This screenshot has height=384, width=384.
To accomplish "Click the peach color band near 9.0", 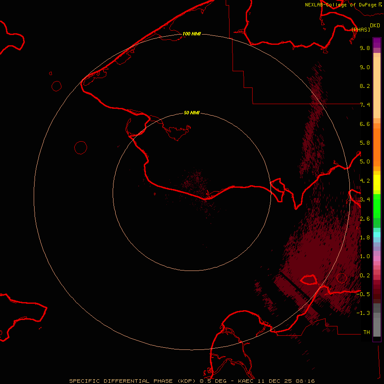I will click(x=377, y=67).
